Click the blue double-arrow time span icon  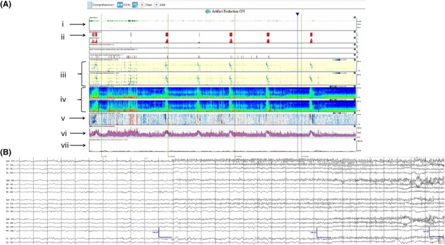pos(120,5)
